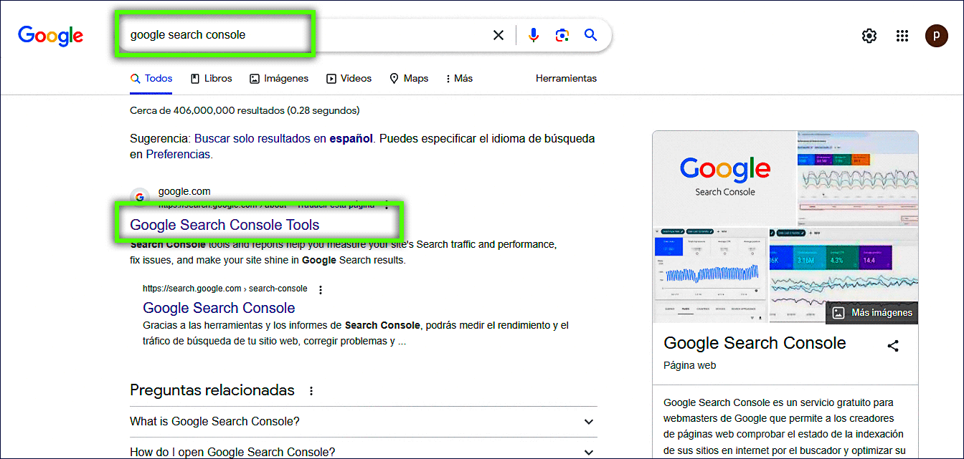Click the Google logo

click(x=50, y=35)
